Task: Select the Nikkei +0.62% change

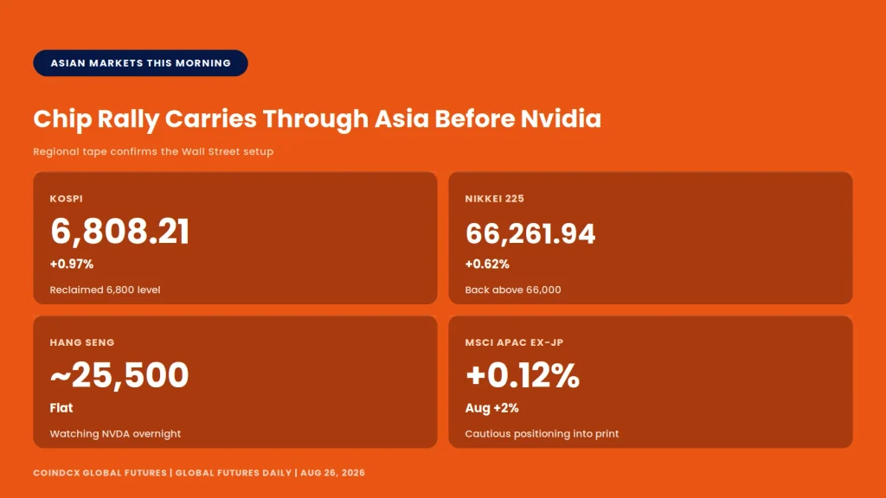Action: point(487,264)
